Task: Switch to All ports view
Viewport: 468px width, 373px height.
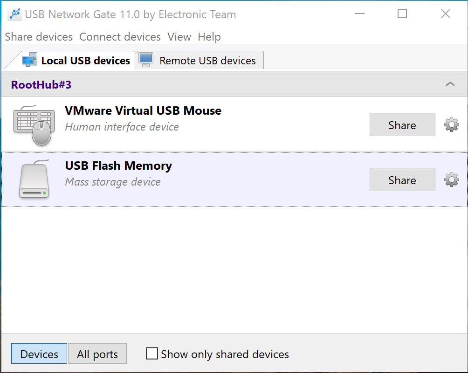Action: coord(97,354)
